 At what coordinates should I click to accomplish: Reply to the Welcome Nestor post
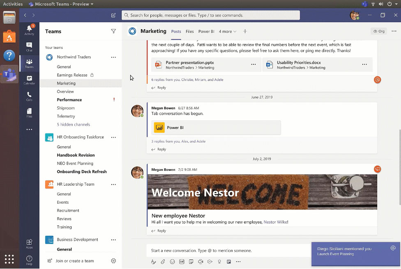159,231
